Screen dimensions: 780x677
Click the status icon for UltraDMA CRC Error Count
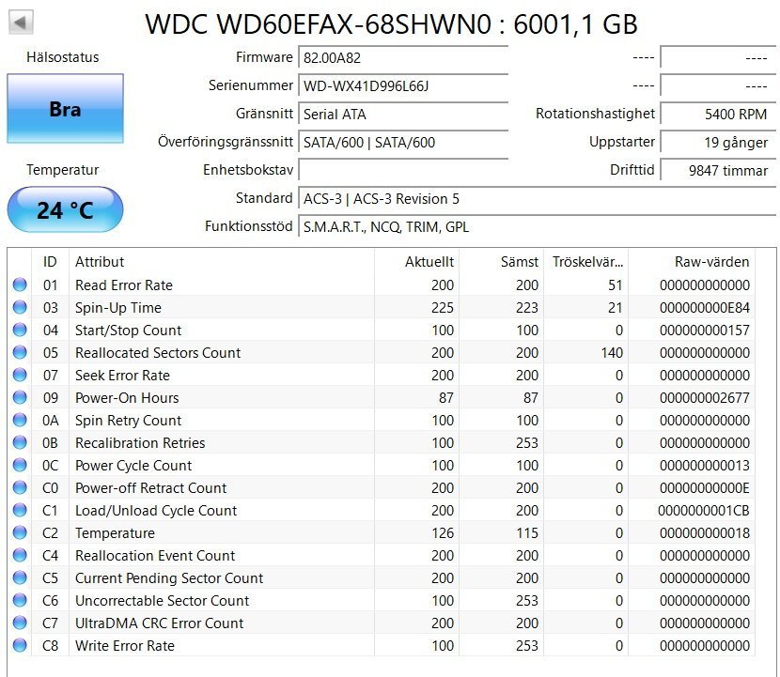pos(20,623)
